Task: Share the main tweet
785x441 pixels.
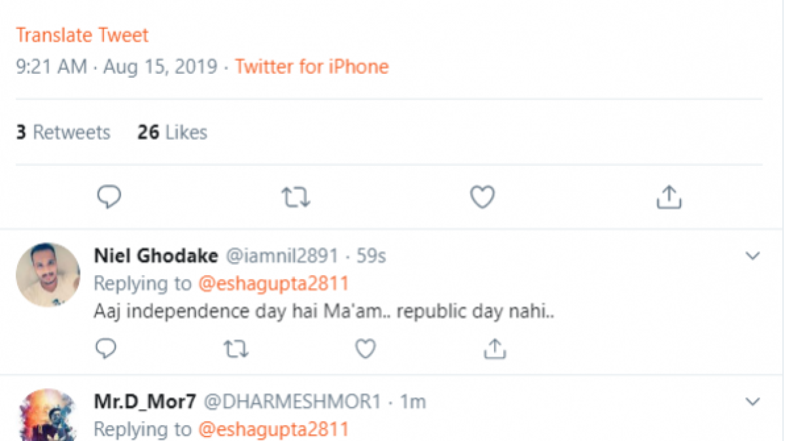Action: (x=669, y=197)
